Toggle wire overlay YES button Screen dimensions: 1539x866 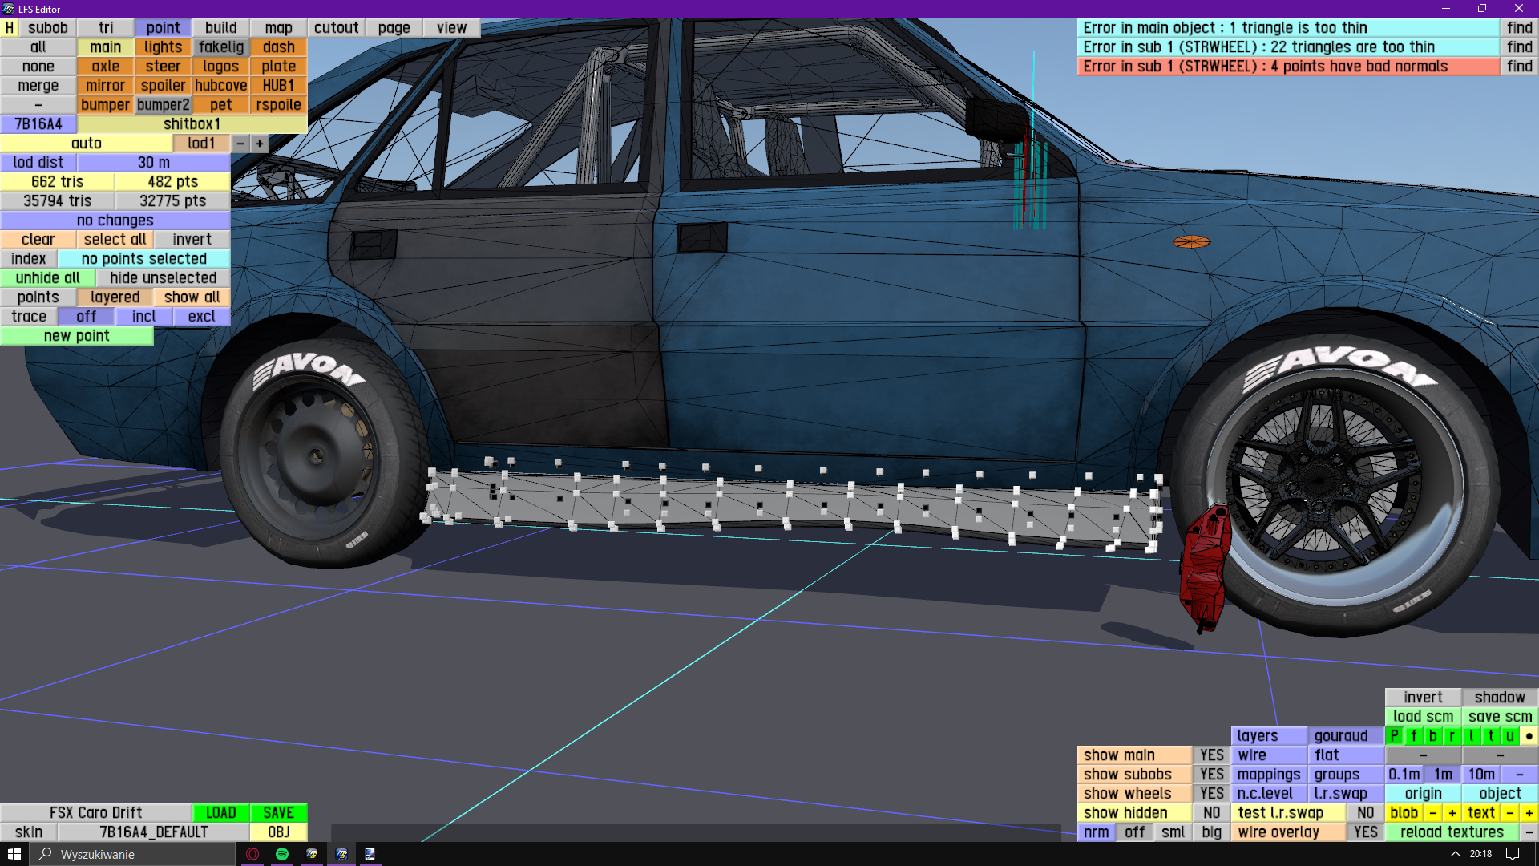tap(1365, 832)
